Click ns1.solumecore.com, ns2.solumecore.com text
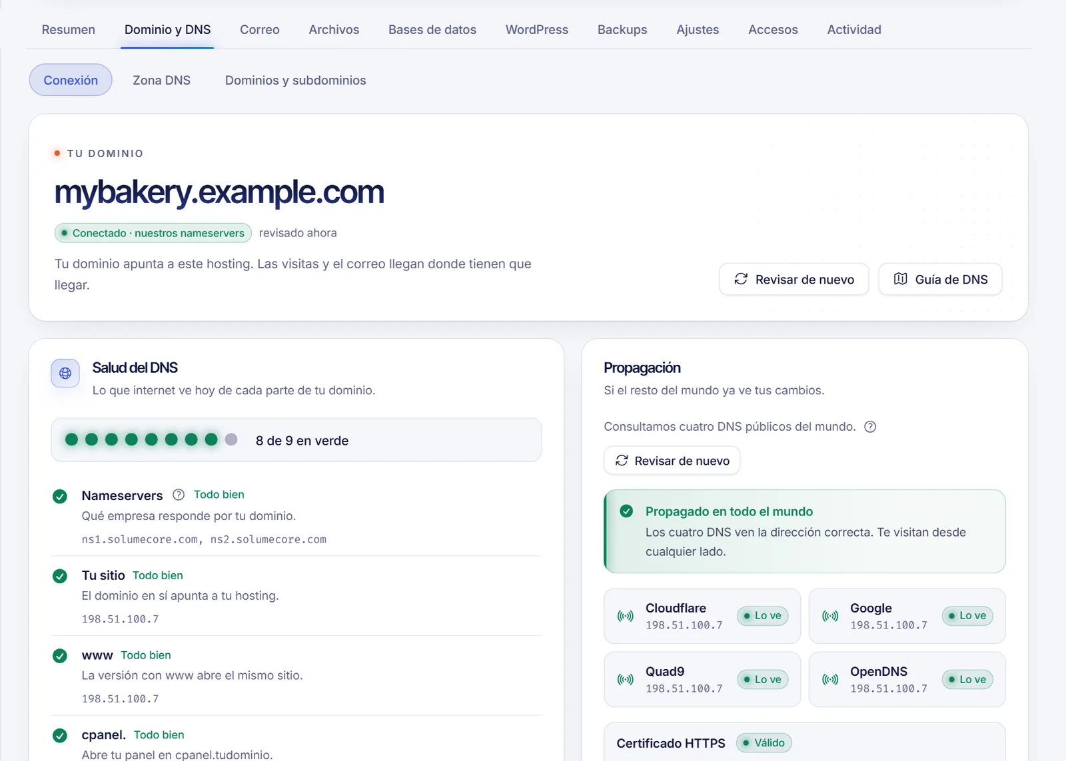Viewport: 1066px width, 761px height. (x=204, y=539)
